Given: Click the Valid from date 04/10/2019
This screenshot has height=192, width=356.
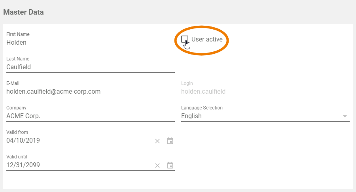Looking at the screenshot, I should [x=79, y=141].
